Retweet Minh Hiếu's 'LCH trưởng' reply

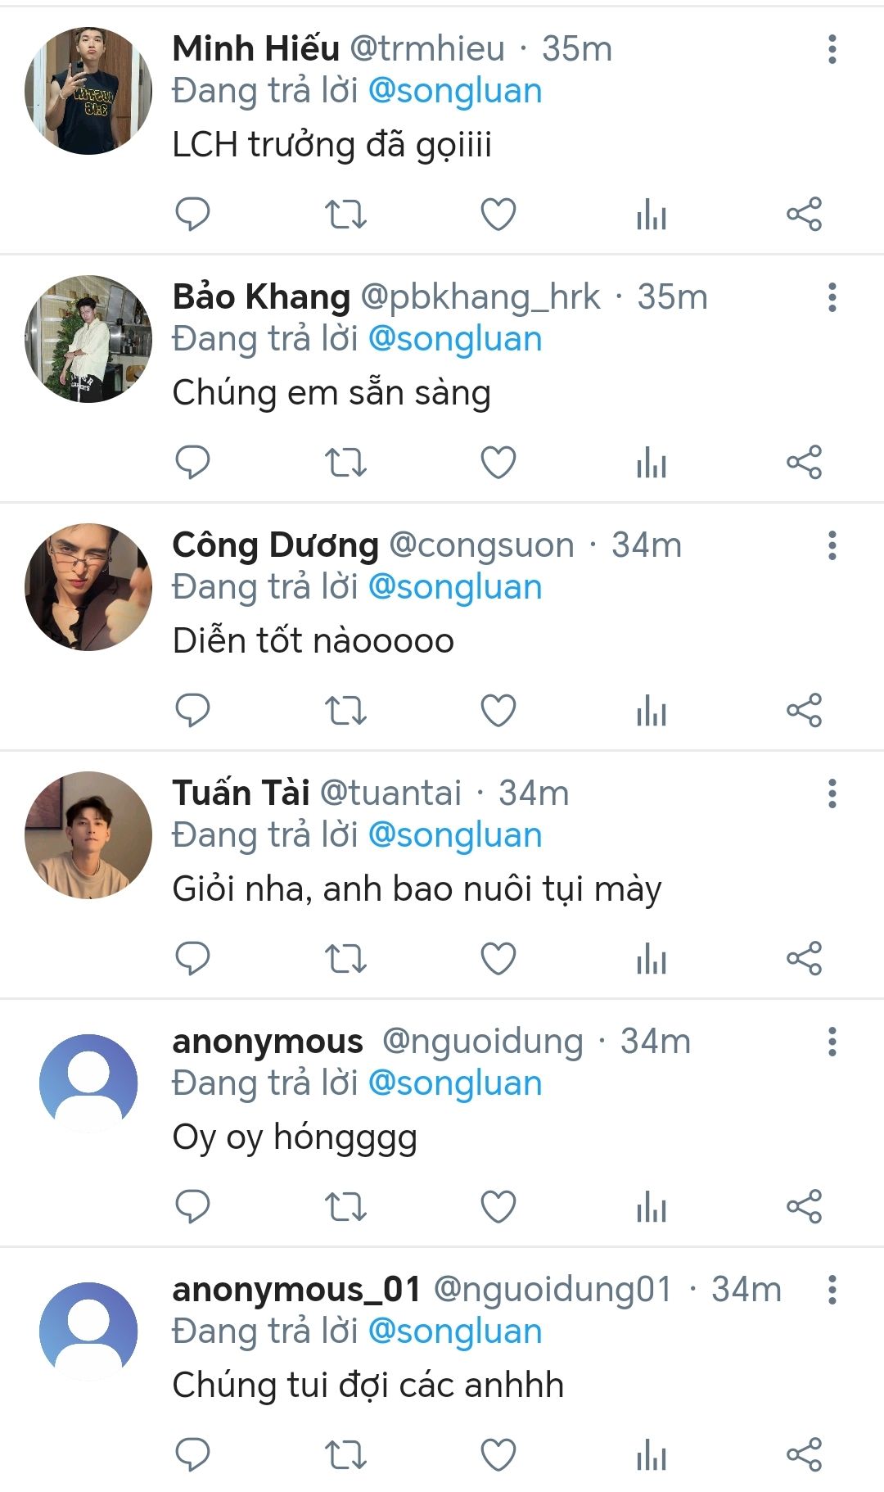click(x=345, y=214)
